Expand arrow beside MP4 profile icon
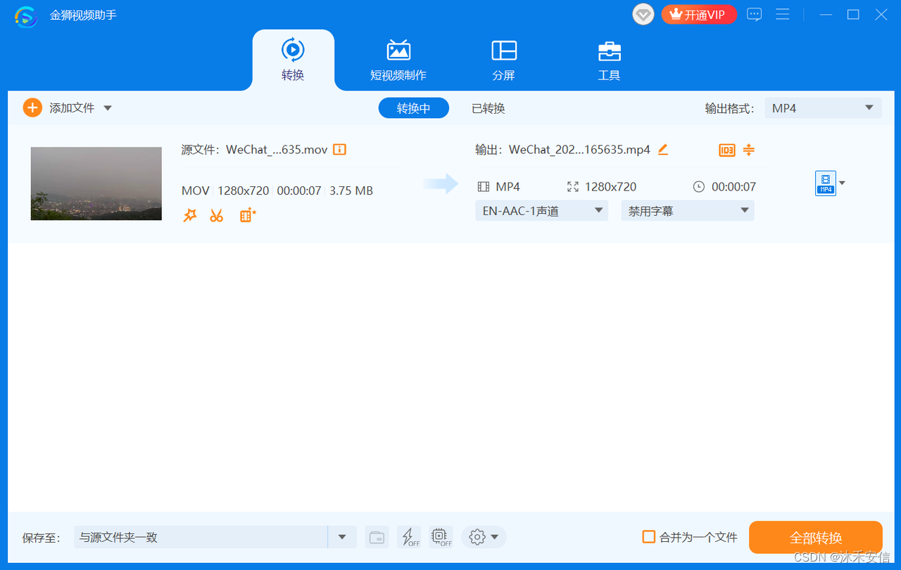Screen dimensions: 901x570 (843, 183)
